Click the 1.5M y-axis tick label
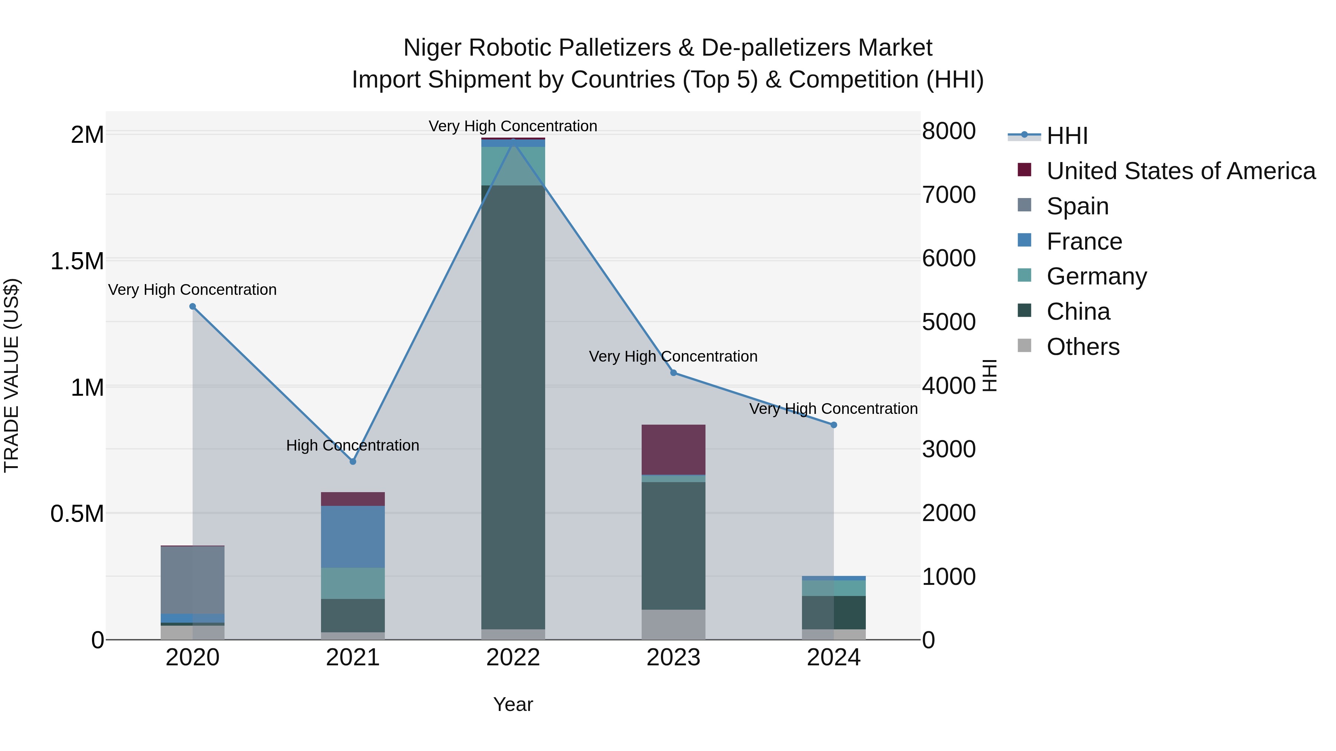 [x=77, y=261]
